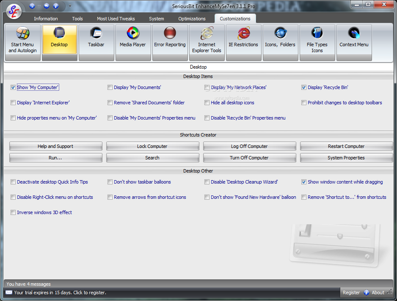This screenshot has height=301, width=397.
Task: Open the Start Menu and Autologin section
Action: tap(23, 42)
